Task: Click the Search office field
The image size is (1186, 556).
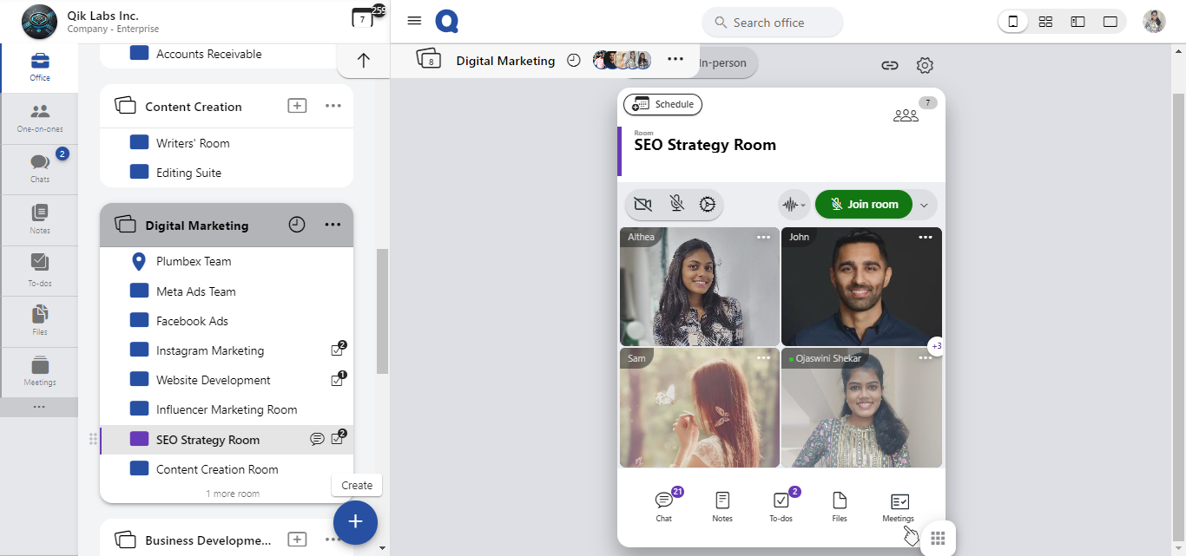Action: pyautogui.click(x=772, y=23)
